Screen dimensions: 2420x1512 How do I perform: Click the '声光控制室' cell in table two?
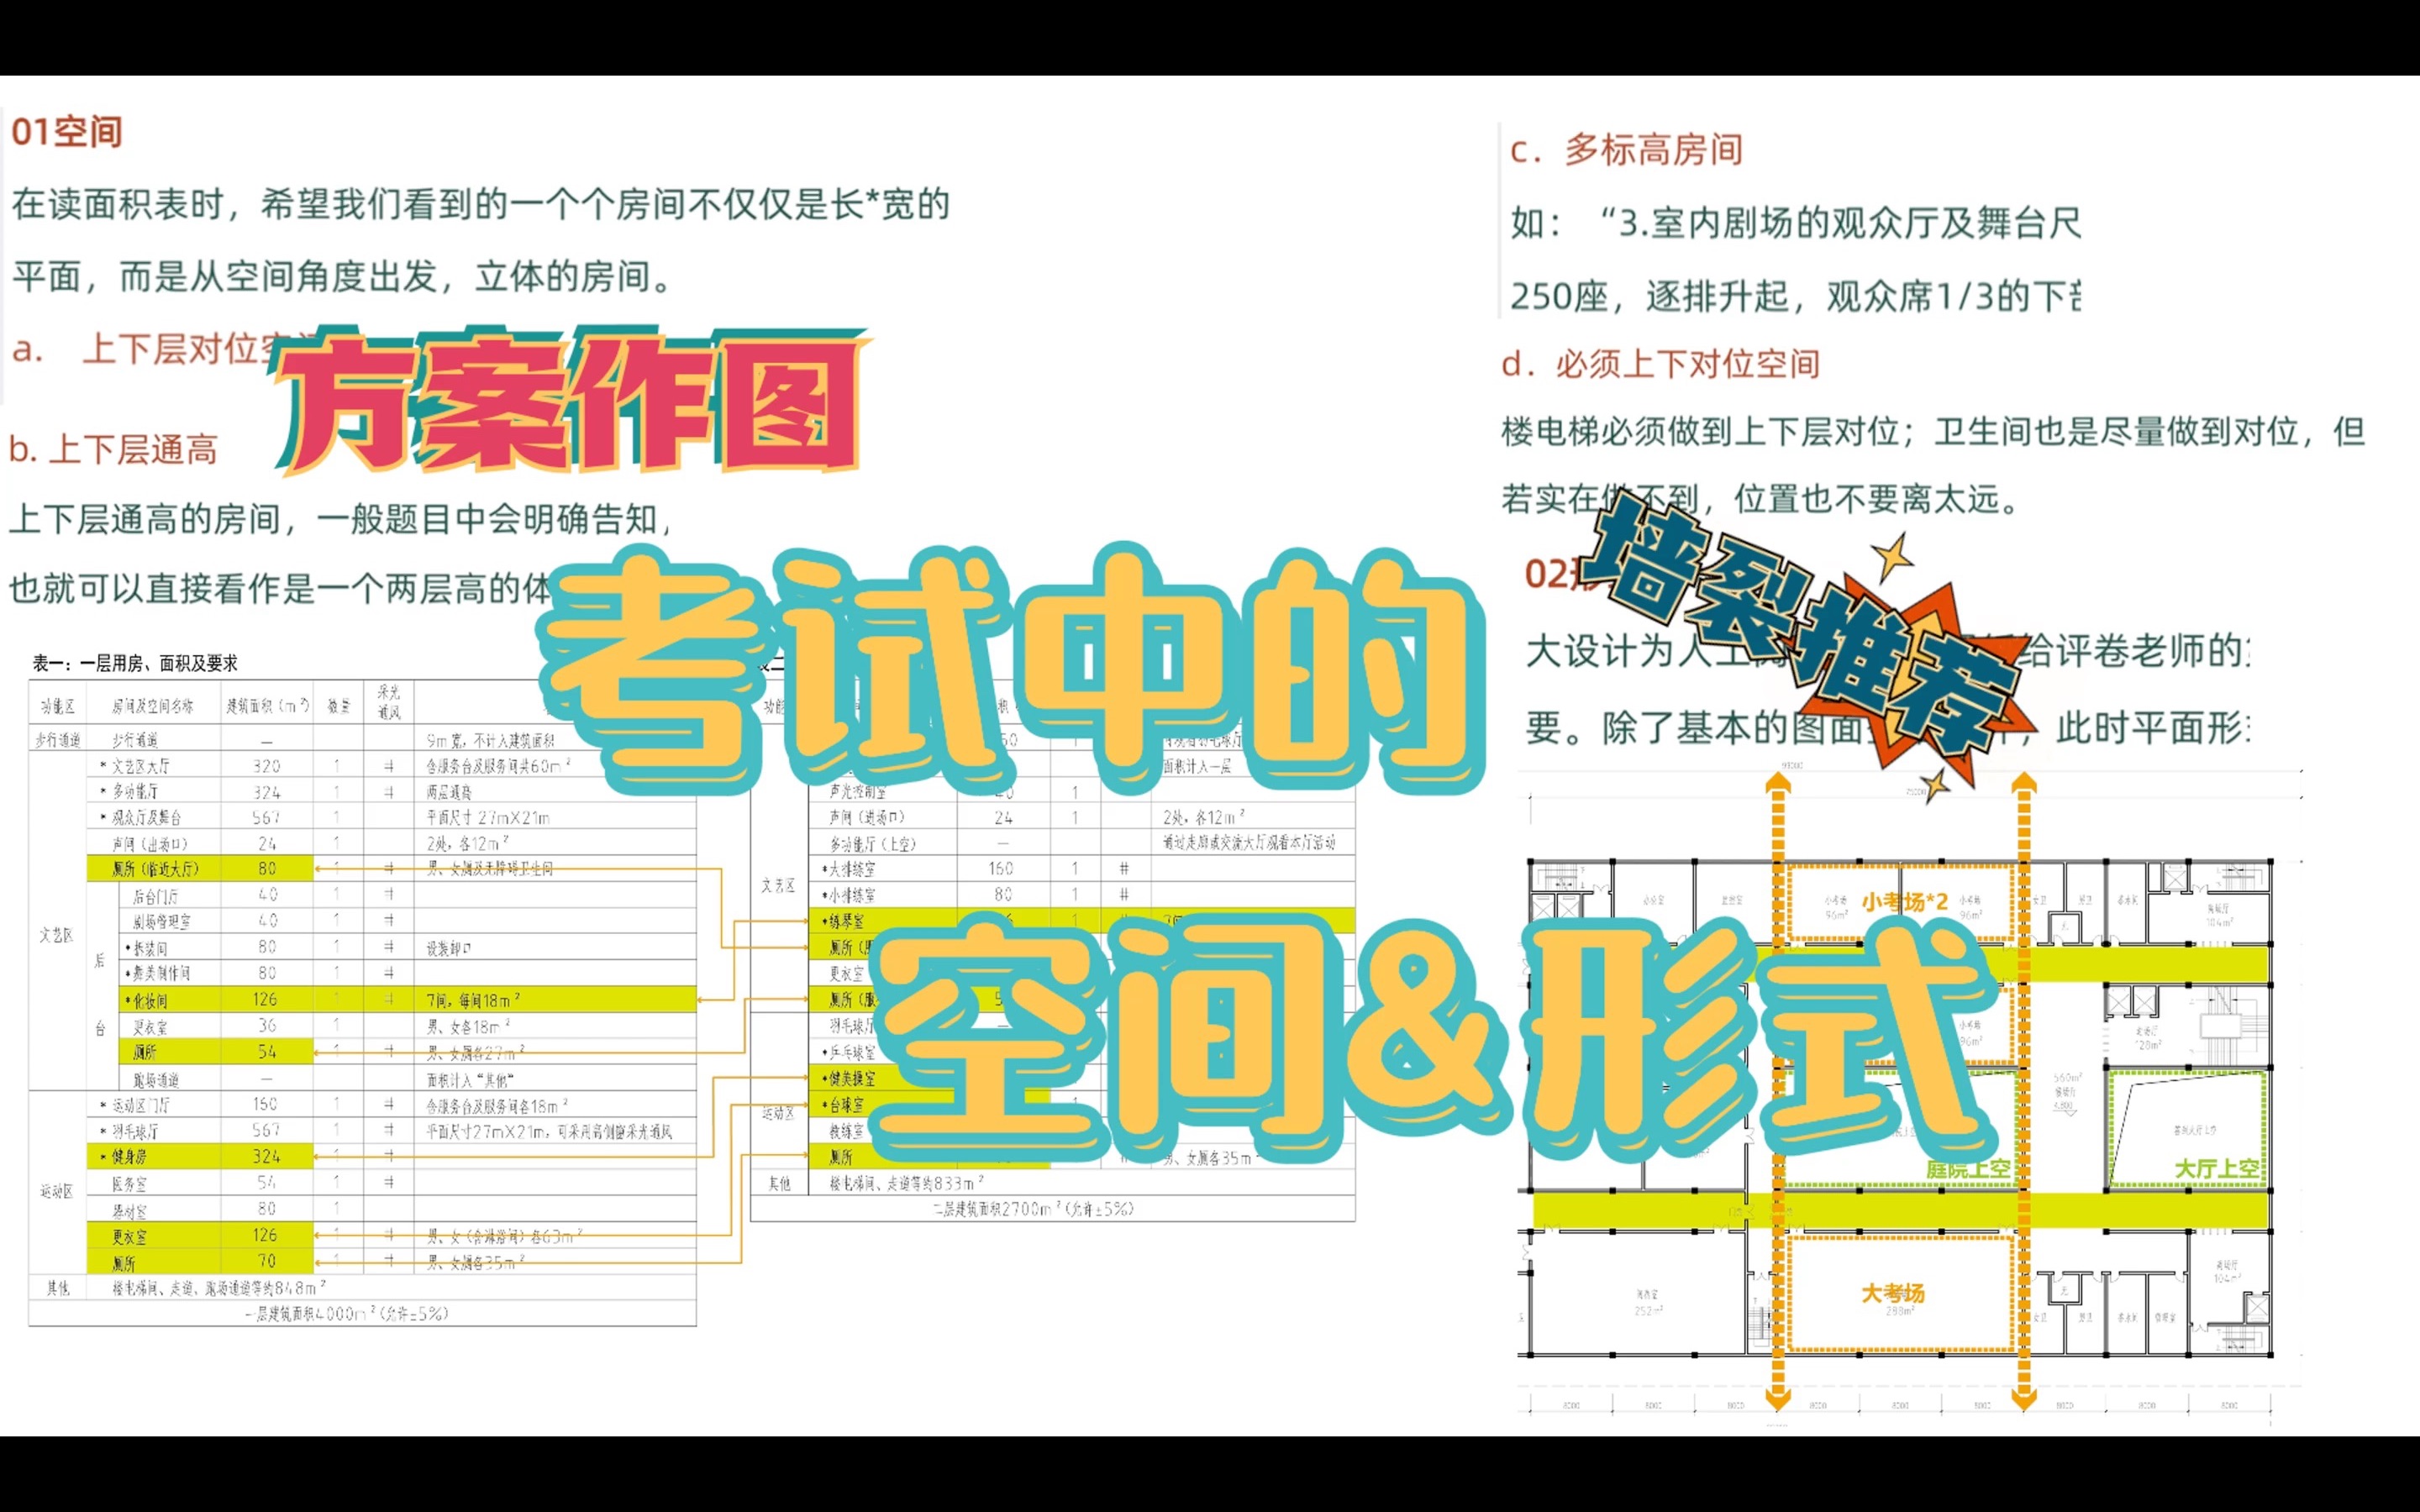point(858,792)
